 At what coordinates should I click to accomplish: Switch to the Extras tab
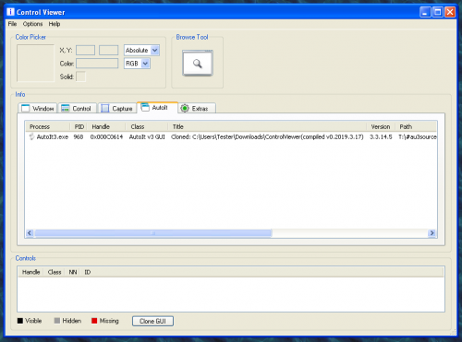click(197, 108)
